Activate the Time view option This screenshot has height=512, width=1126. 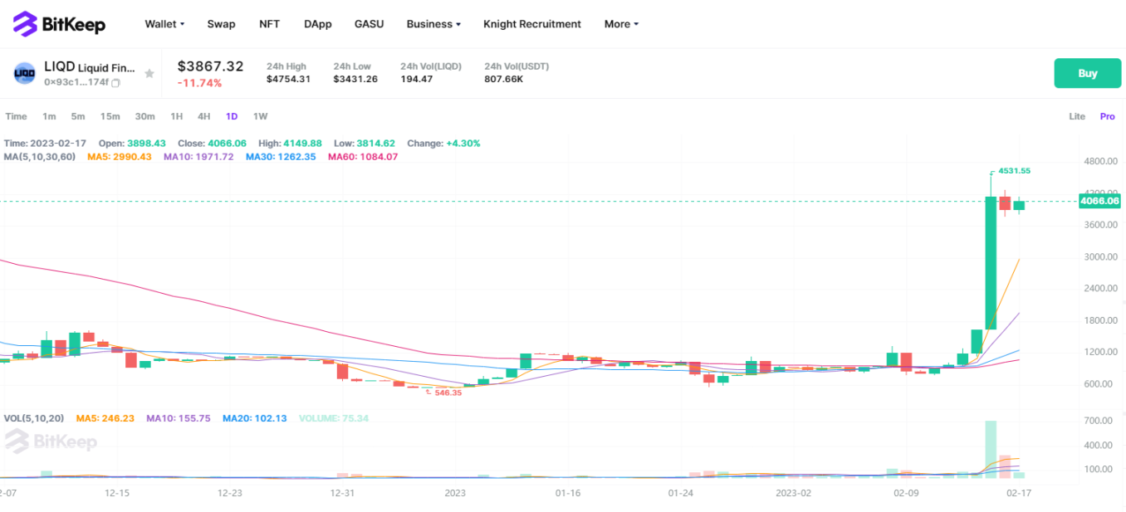click(16, 116)
